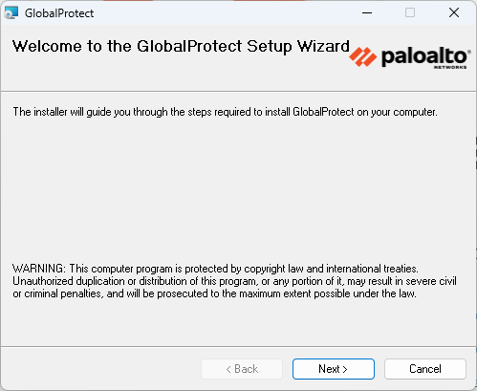Select the Welcome to GlobalProtect Setup Wizard heading
Screen dimensions: 477x391
181,46
